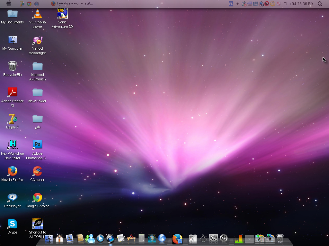Switch to the Firefox window in the top bar
329x246 pixels.
click(x=72, y=4)
